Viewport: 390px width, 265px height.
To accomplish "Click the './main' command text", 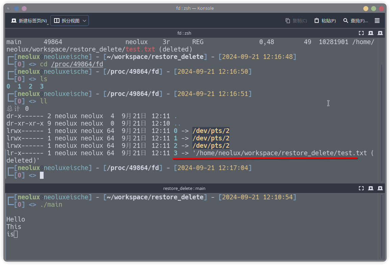I will [51, 204].
